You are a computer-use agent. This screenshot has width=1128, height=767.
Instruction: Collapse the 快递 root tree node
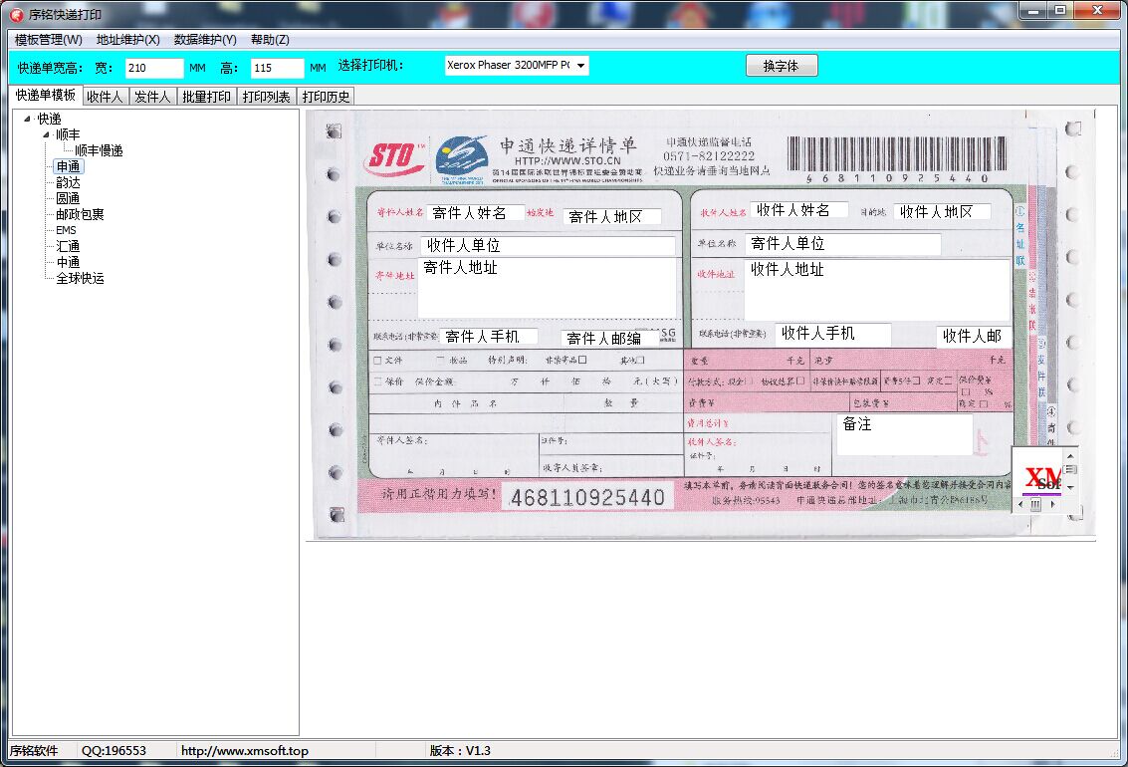27,119
